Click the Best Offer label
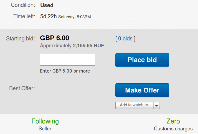 (22, 88)
